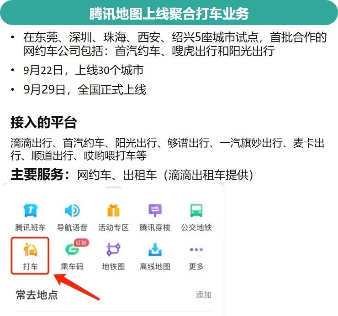338x316 pixels.
Task: Click the 添加 link beside 常去地点
Action: 204,295
